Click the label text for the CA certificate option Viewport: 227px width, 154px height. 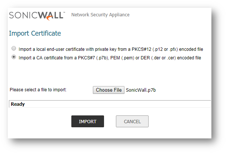click(x=110, y=58)
